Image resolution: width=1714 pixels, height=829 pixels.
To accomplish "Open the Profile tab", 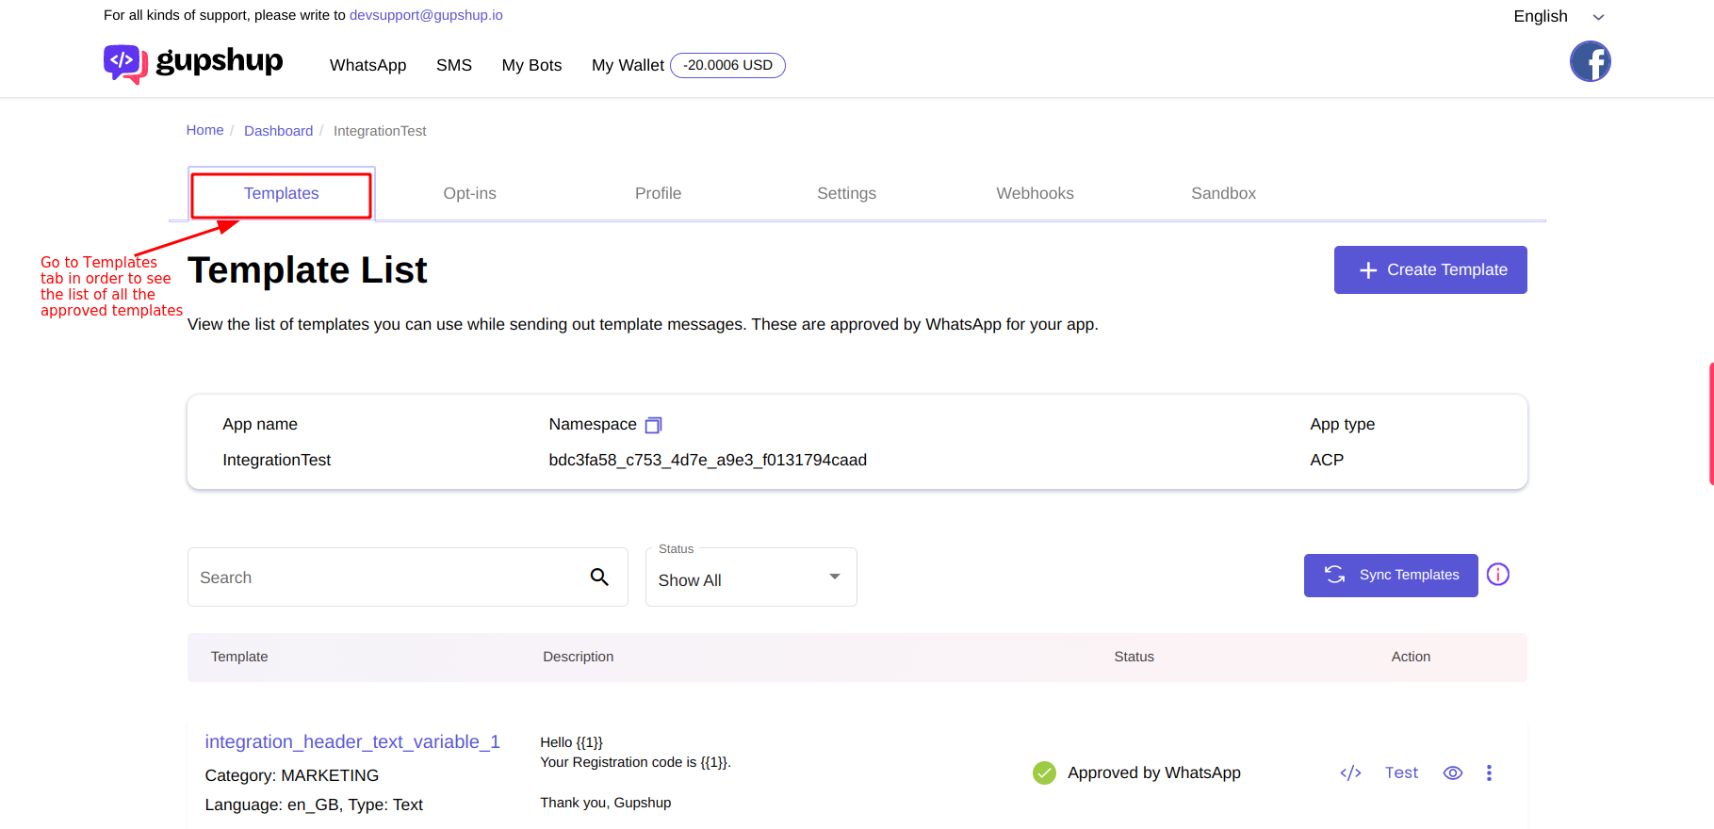I will [658, 193].
